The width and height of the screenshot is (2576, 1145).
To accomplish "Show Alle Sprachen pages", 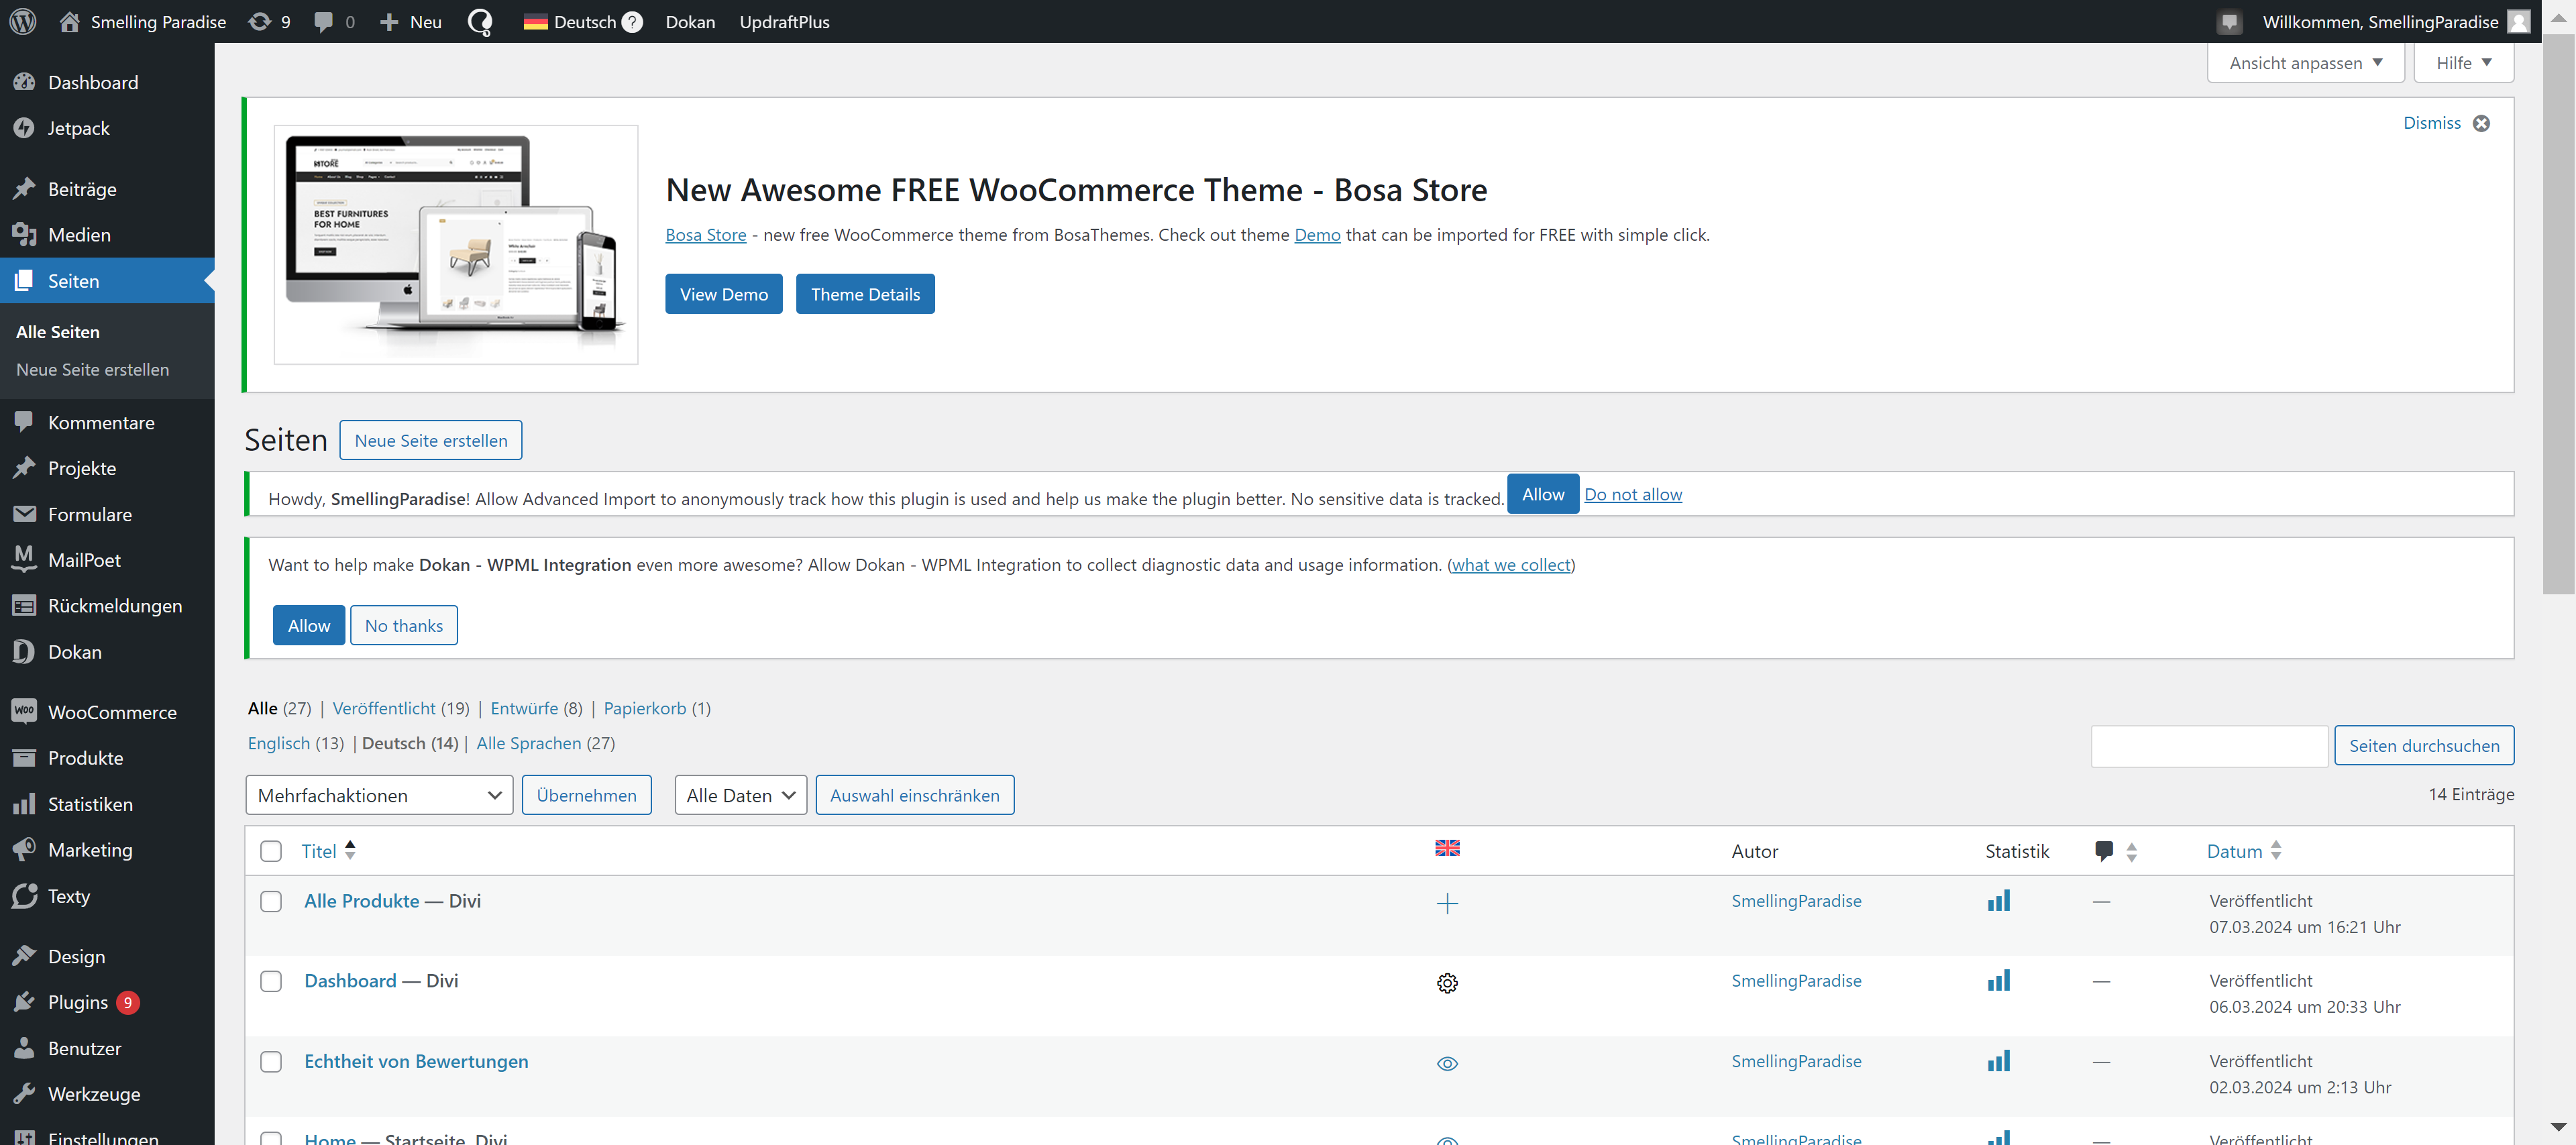I will tap(529, 743).
